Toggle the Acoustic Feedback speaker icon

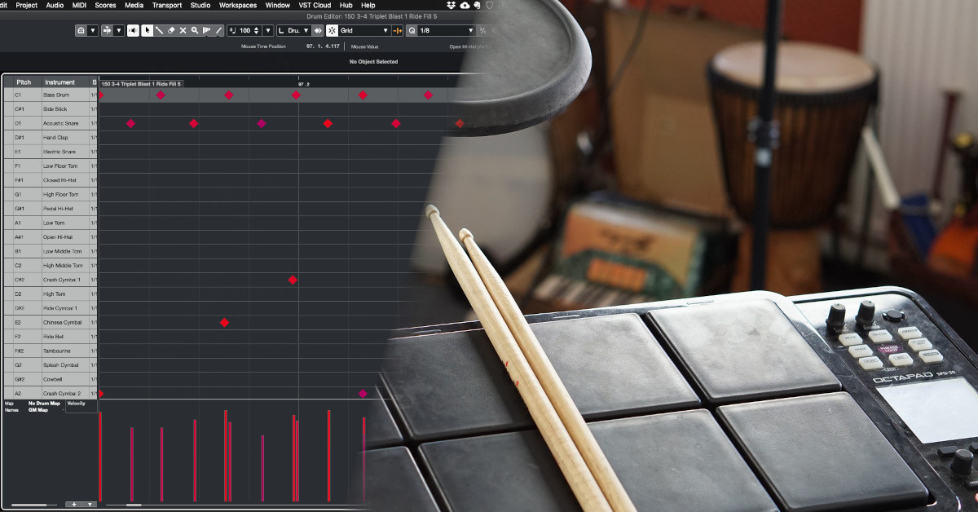132,30
